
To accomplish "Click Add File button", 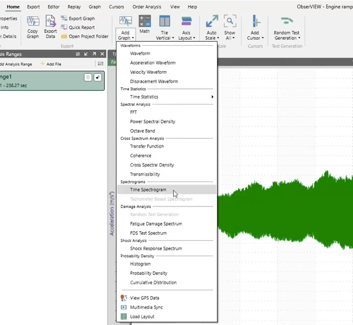I will click(51, 64).
